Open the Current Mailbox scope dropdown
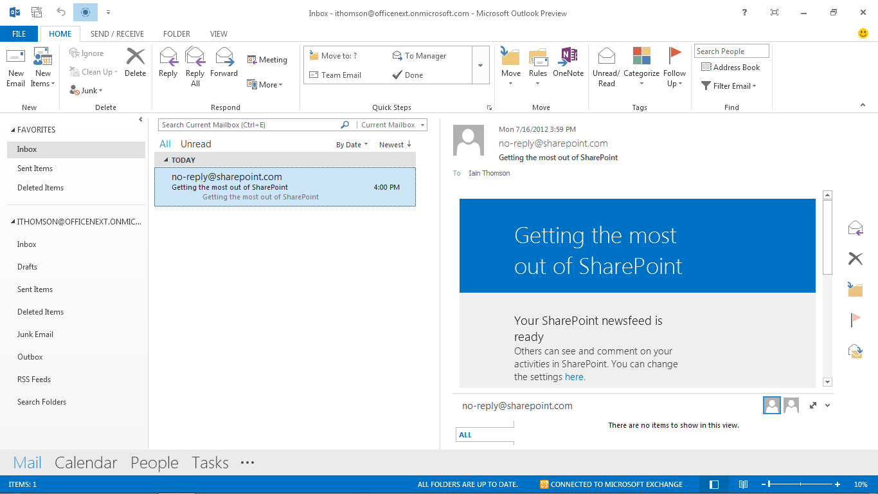Image resolution: width=878 pixels, height=494 pixels. coord(392,124)
